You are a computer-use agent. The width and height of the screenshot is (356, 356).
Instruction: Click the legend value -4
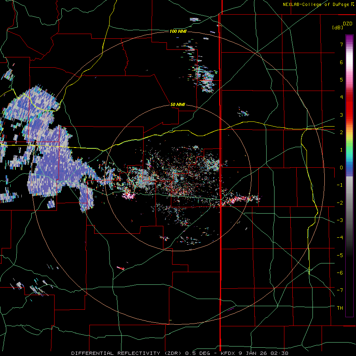(340, 238)
